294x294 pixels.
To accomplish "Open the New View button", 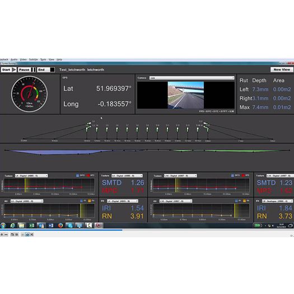I will click(x=282, y=69).
